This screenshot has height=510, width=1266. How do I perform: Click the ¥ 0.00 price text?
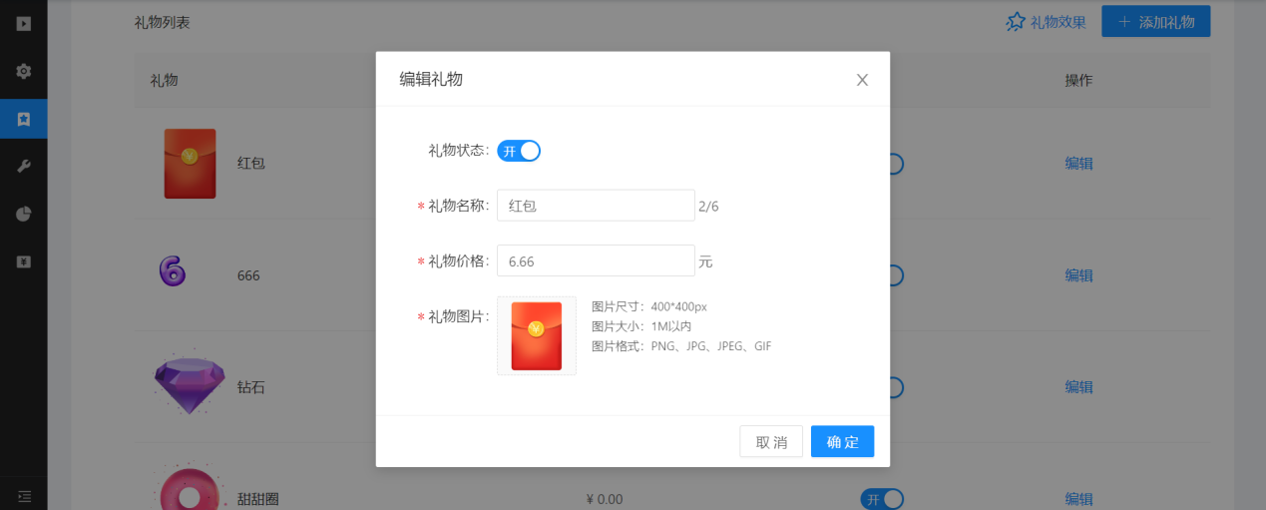pos(605,499)
